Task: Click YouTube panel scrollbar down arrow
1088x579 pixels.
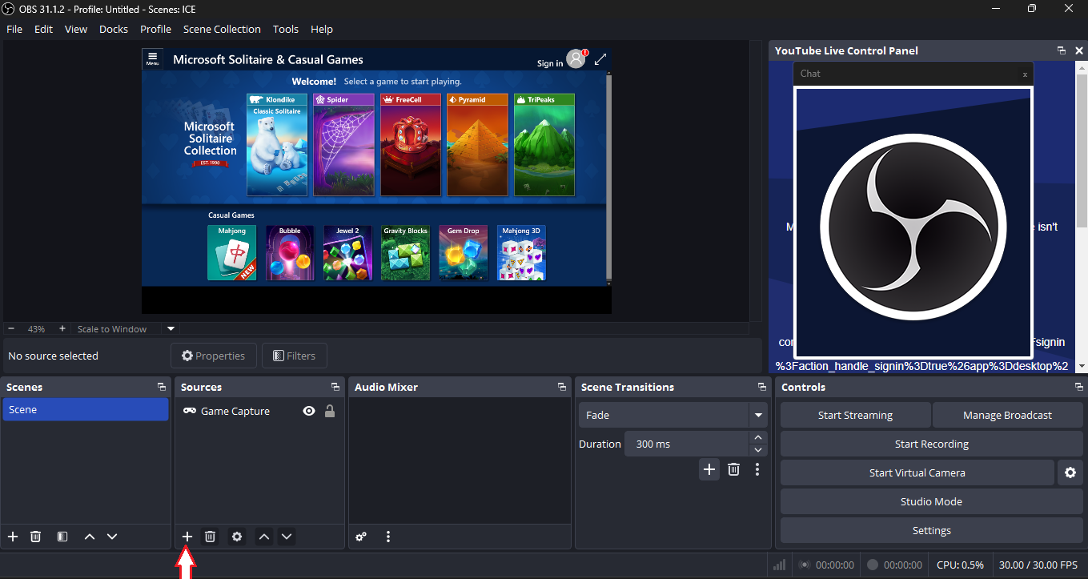Action: (1082, 367)
